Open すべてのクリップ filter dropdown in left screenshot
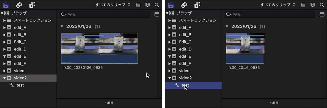 coord(113,5)
